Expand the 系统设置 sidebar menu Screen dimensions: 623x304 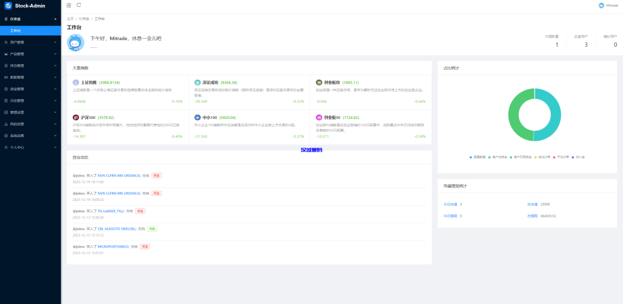click(x=18, y=135)
